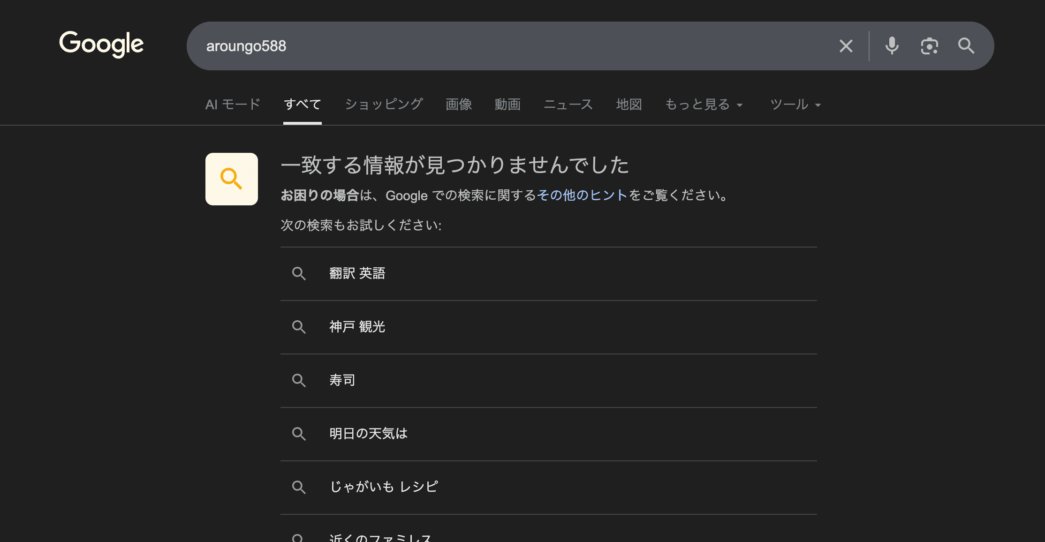Expand the もっと見る dropdown
This screenshot has height=542, width=1045.
(x=704, y=104)
